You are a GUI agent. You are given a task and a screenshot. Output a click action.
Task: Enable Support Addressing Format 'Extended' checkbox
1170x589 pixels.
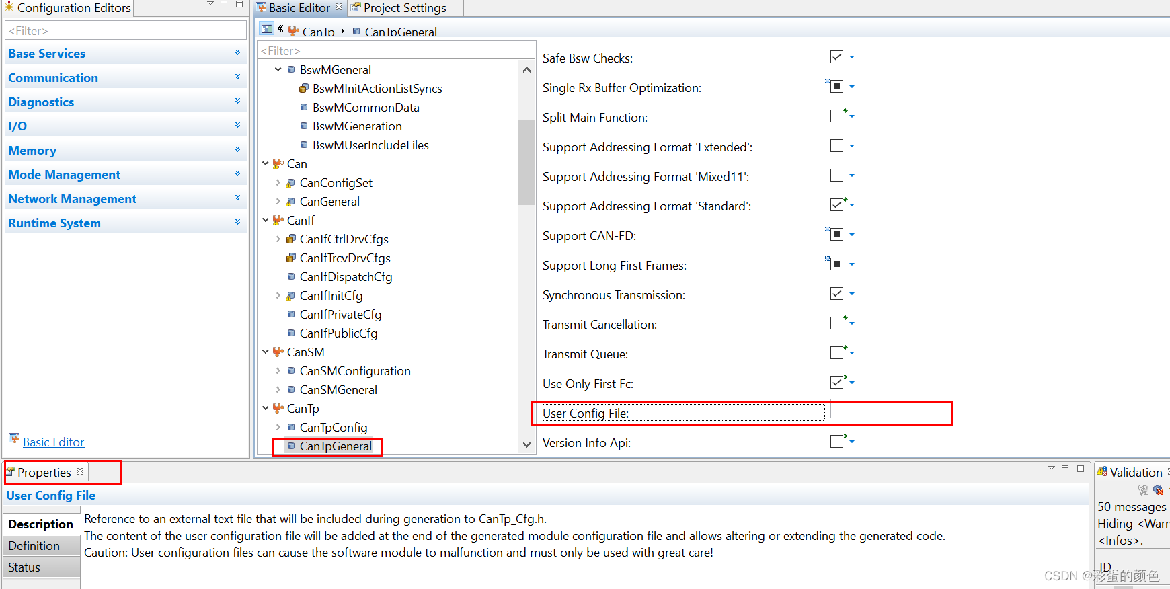836,146
